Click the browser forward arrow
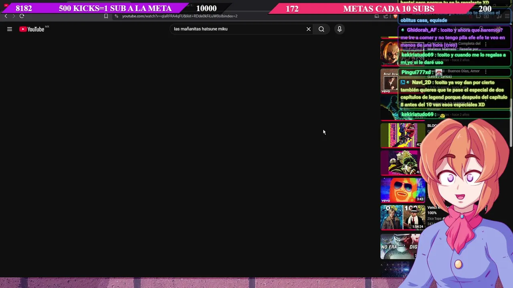This screenshot has width=513, height=288. point(13,16)
